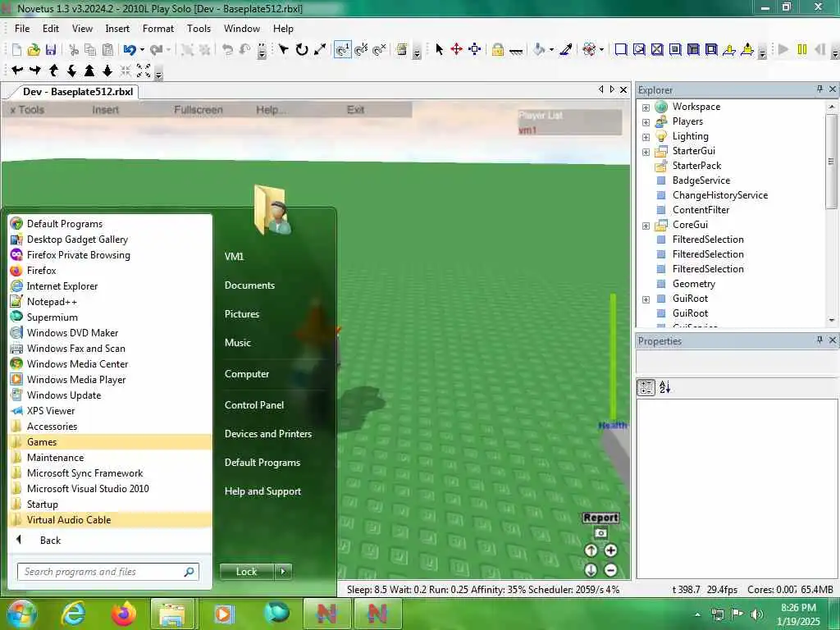The width and height of the screenshot is (840, 630).
Task: Select the Hinge surface icon
Action: [x=729, y=50]
